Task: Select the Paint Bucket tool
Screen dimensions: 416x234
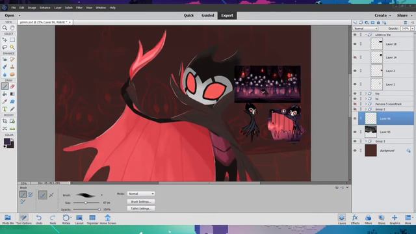Action: coord(5,94)
